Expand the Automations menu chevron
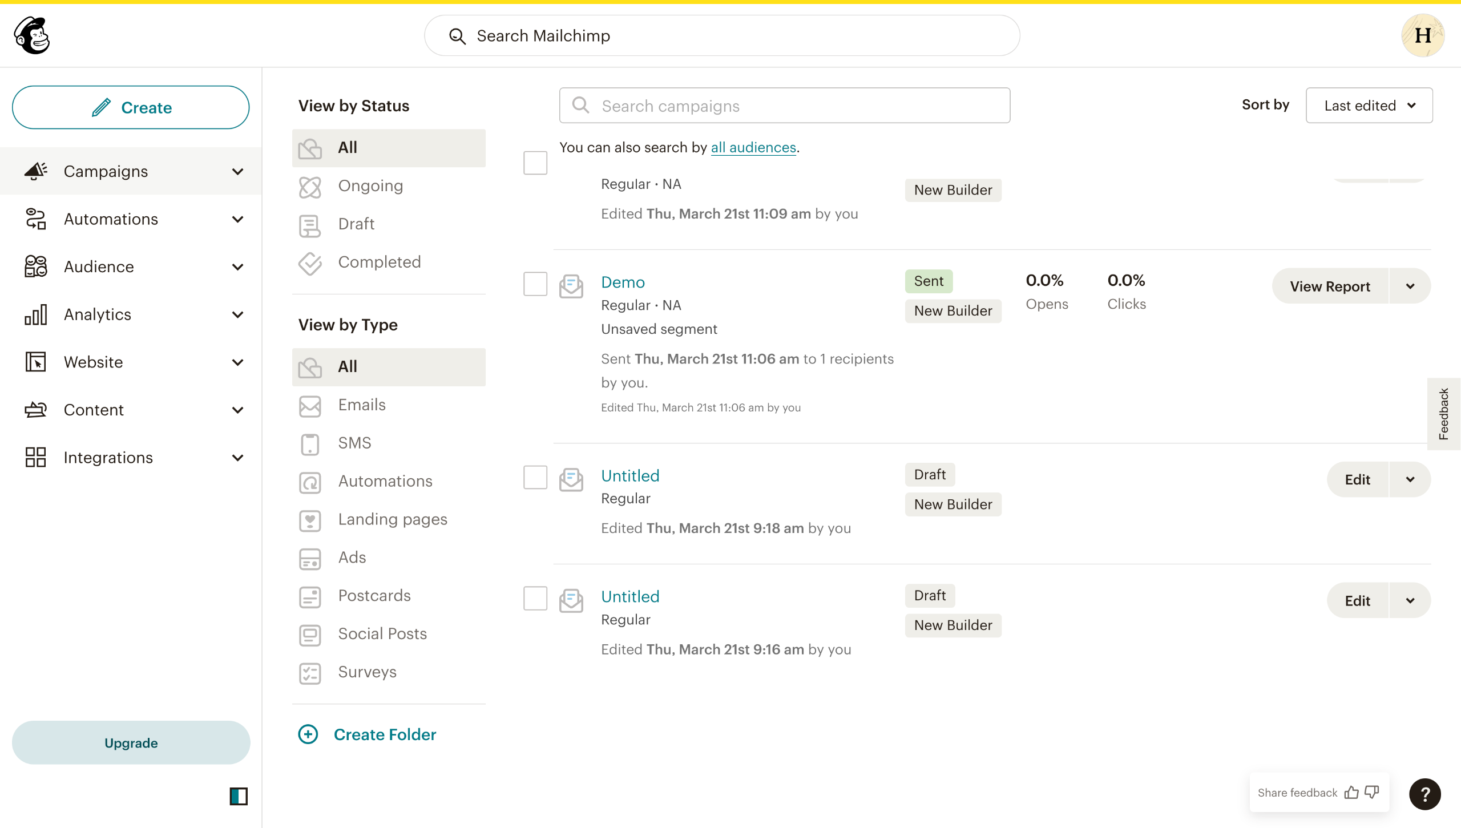Screen dimensions: 1461x828 point(238,219)
